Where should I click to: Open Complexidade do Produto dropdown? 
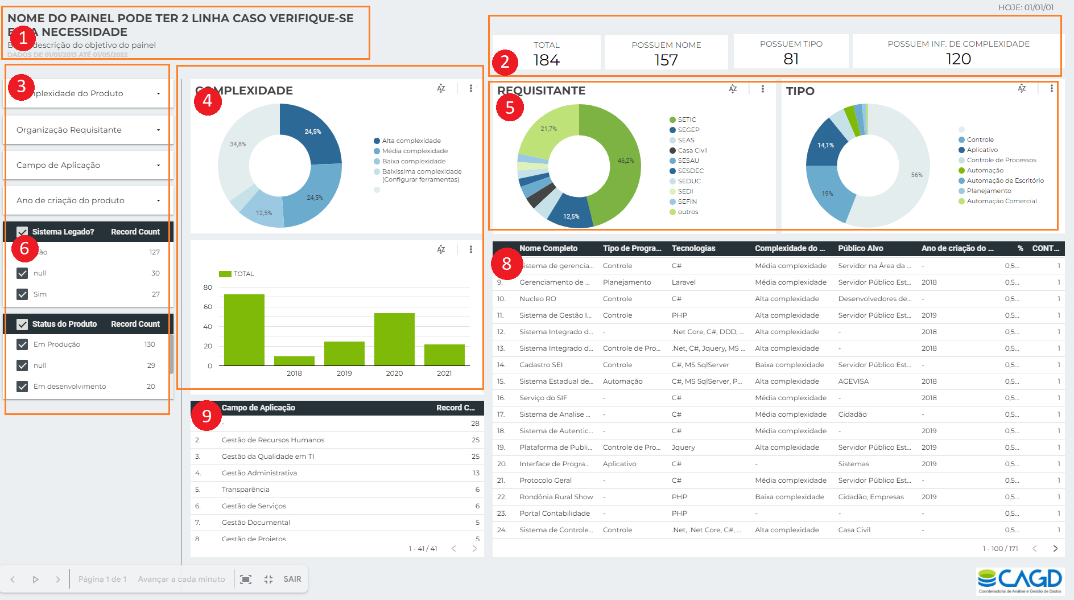pyautogui.click(x=88, y=93)
